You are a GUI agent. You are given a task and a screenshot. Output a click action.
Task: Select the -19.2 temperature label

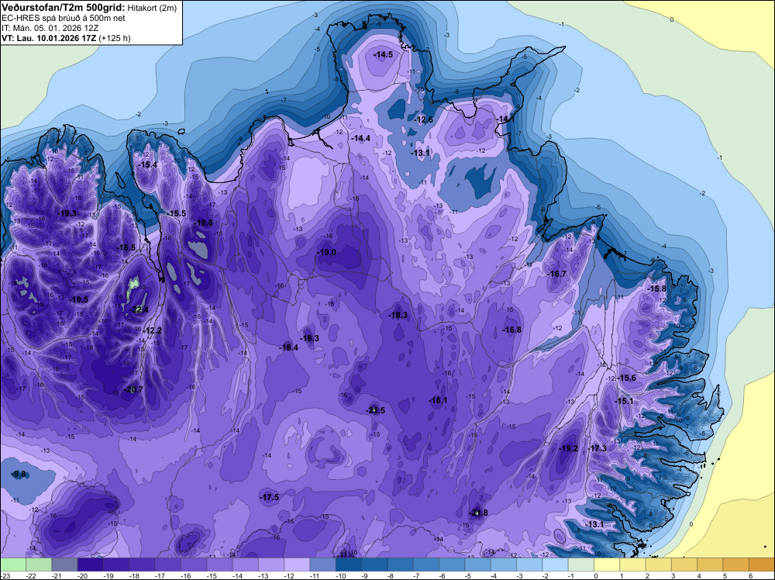568,448
